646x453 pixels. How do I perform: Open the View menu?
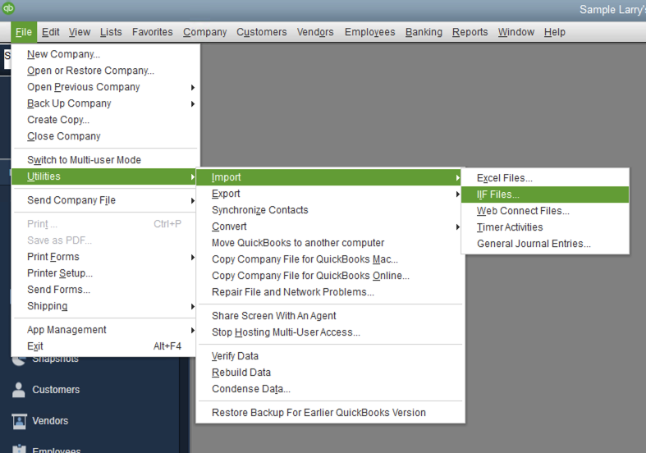[x=80, y=32]
